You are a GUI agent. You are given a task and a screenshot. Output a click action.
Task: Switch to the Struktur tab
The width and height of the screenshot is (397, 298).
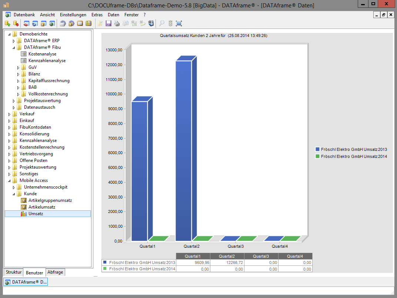coord(14,272)
